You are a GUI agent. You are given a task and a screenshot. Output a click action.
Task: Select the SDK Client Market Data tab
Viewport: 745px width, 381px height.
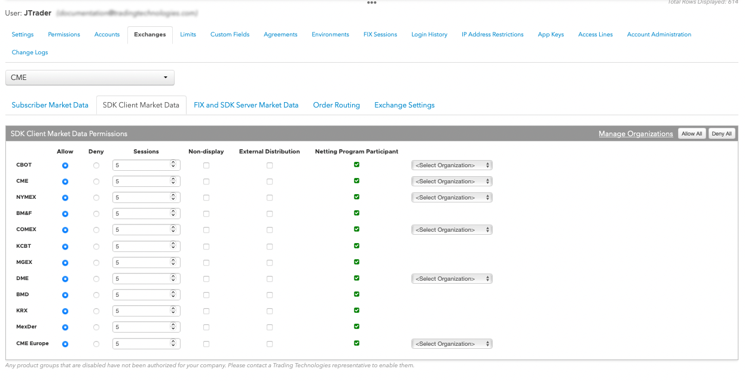(x=141, y=105)
